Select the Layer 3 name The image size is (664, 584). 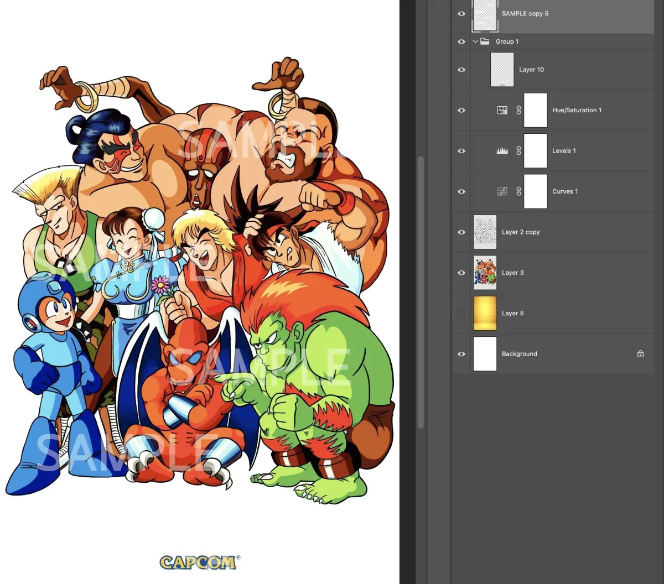512,273
